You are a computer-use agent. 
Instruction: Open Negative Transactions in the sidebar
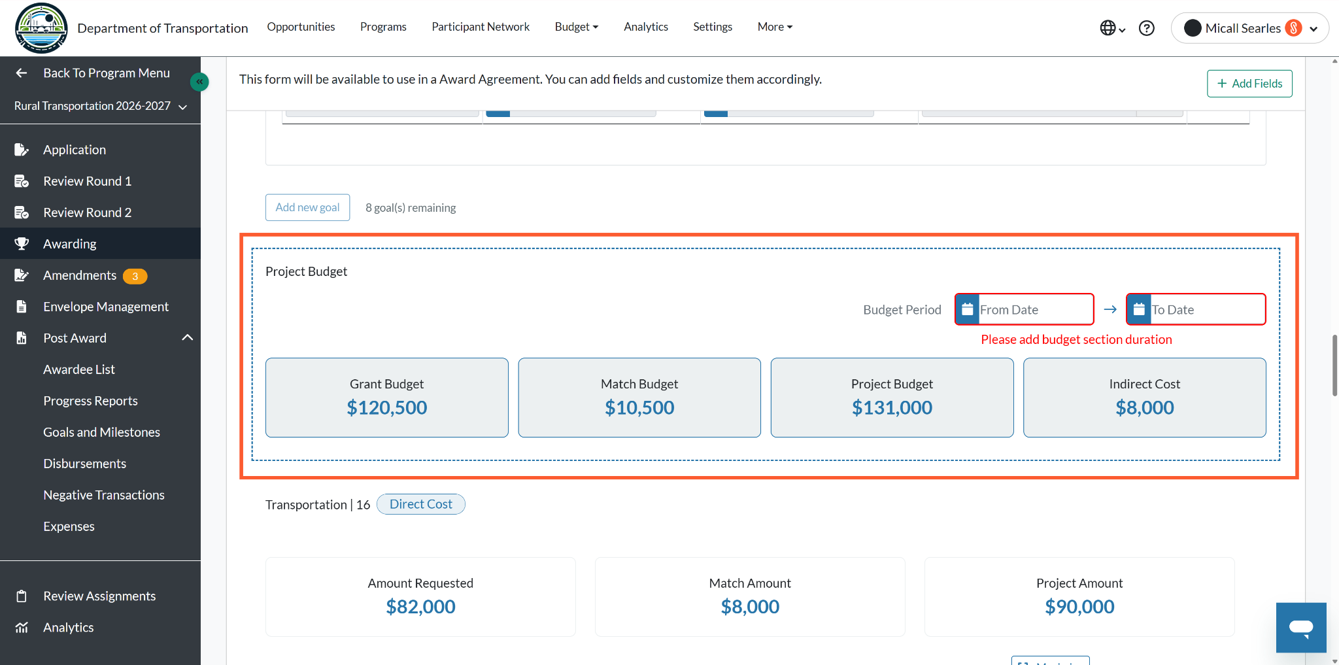coord(104,495)
